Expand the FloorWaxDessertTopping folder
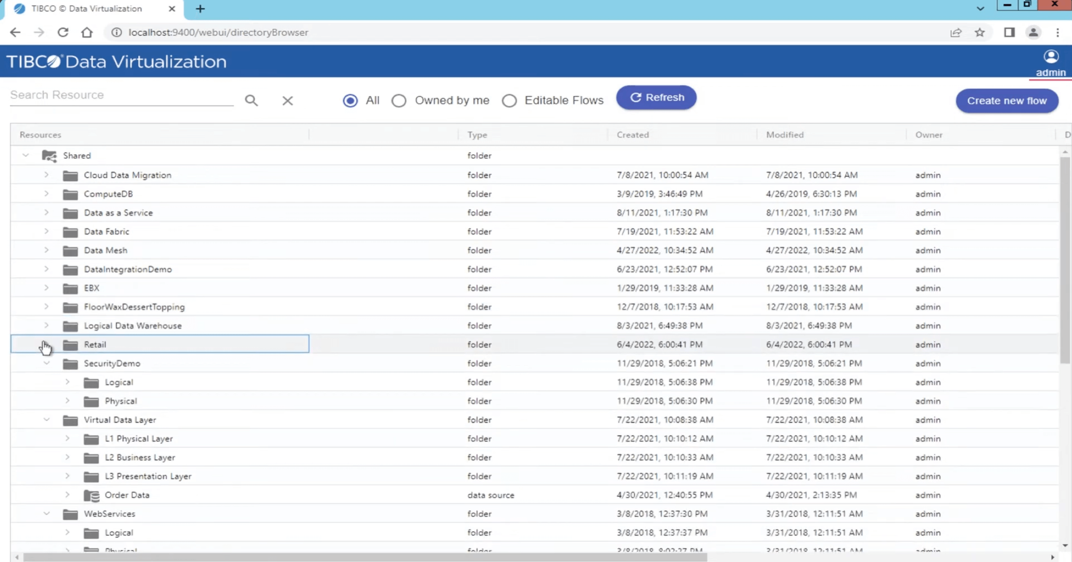The height and width of the screenshot is (562, 1072). click(x=46, y=306)
